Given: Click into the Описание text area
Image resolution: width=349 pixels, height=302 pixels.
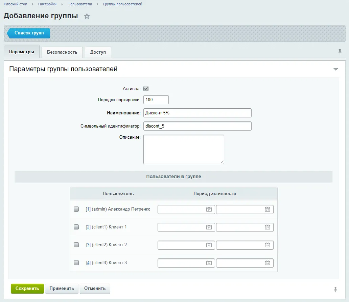Looking at the screenshot, I should click(x=184, y=149).
